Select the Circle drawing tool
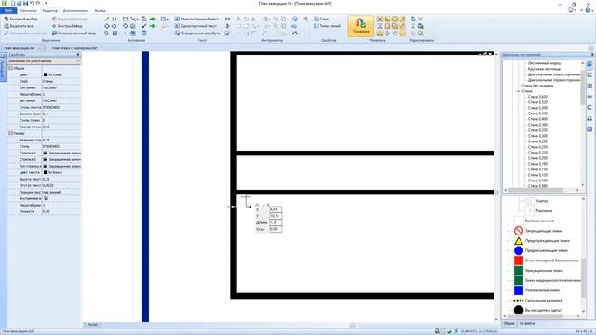This screenshot has width=596, height=335. pyautogui.click(x=107, y=26)
